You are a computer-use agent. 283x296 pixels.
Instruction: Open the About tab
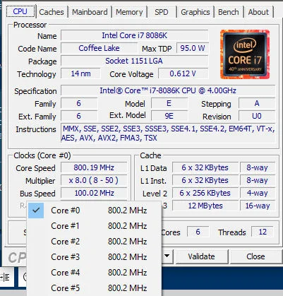coord(258,12)
